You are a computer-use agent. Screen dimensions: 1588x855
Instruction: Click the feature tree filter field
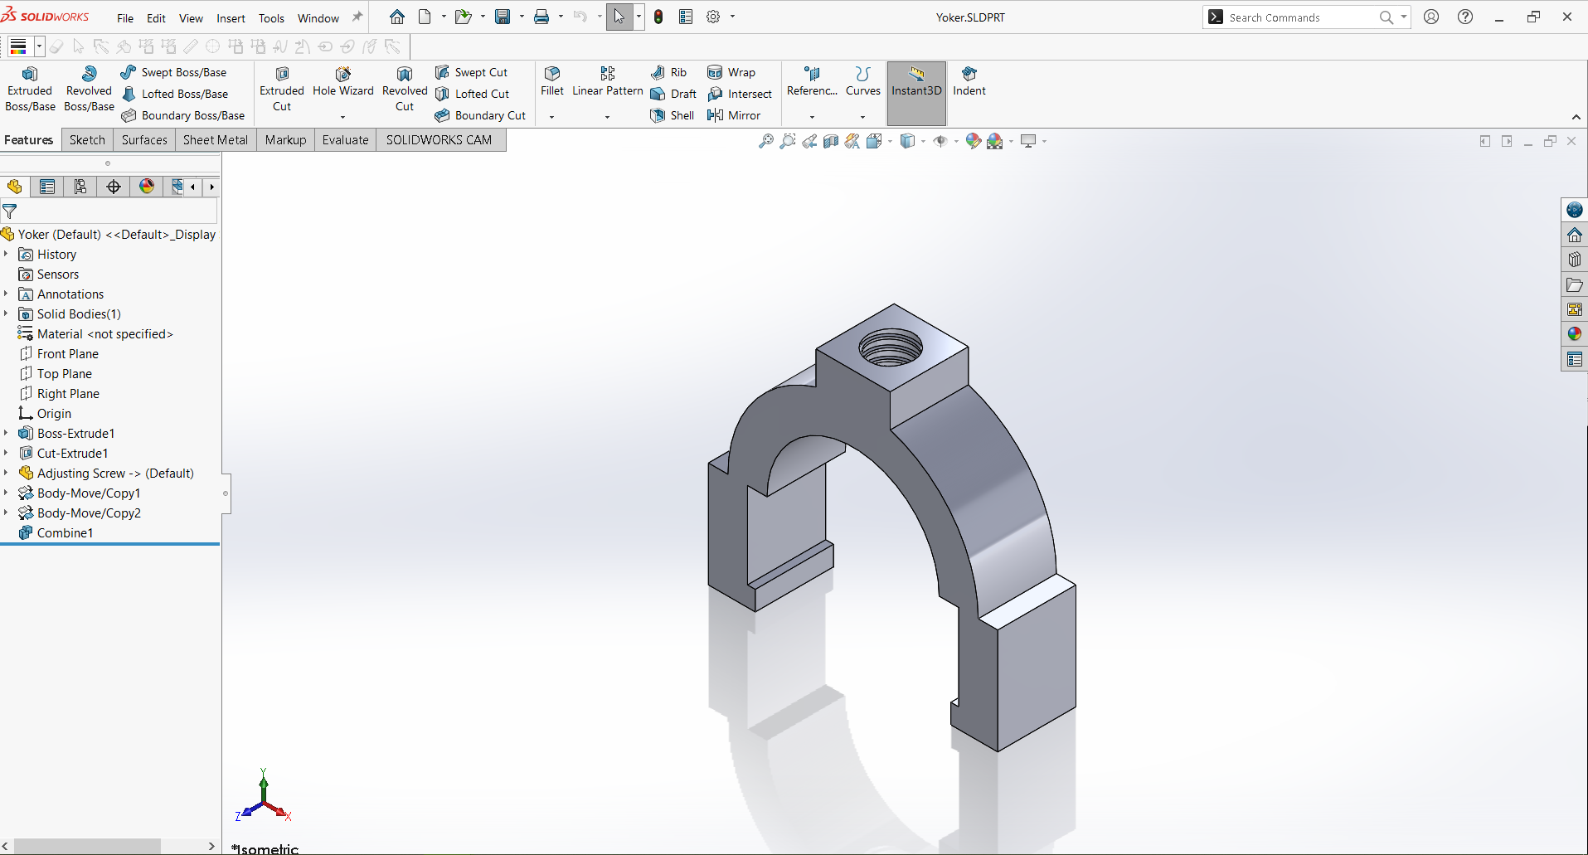[109, 211]
